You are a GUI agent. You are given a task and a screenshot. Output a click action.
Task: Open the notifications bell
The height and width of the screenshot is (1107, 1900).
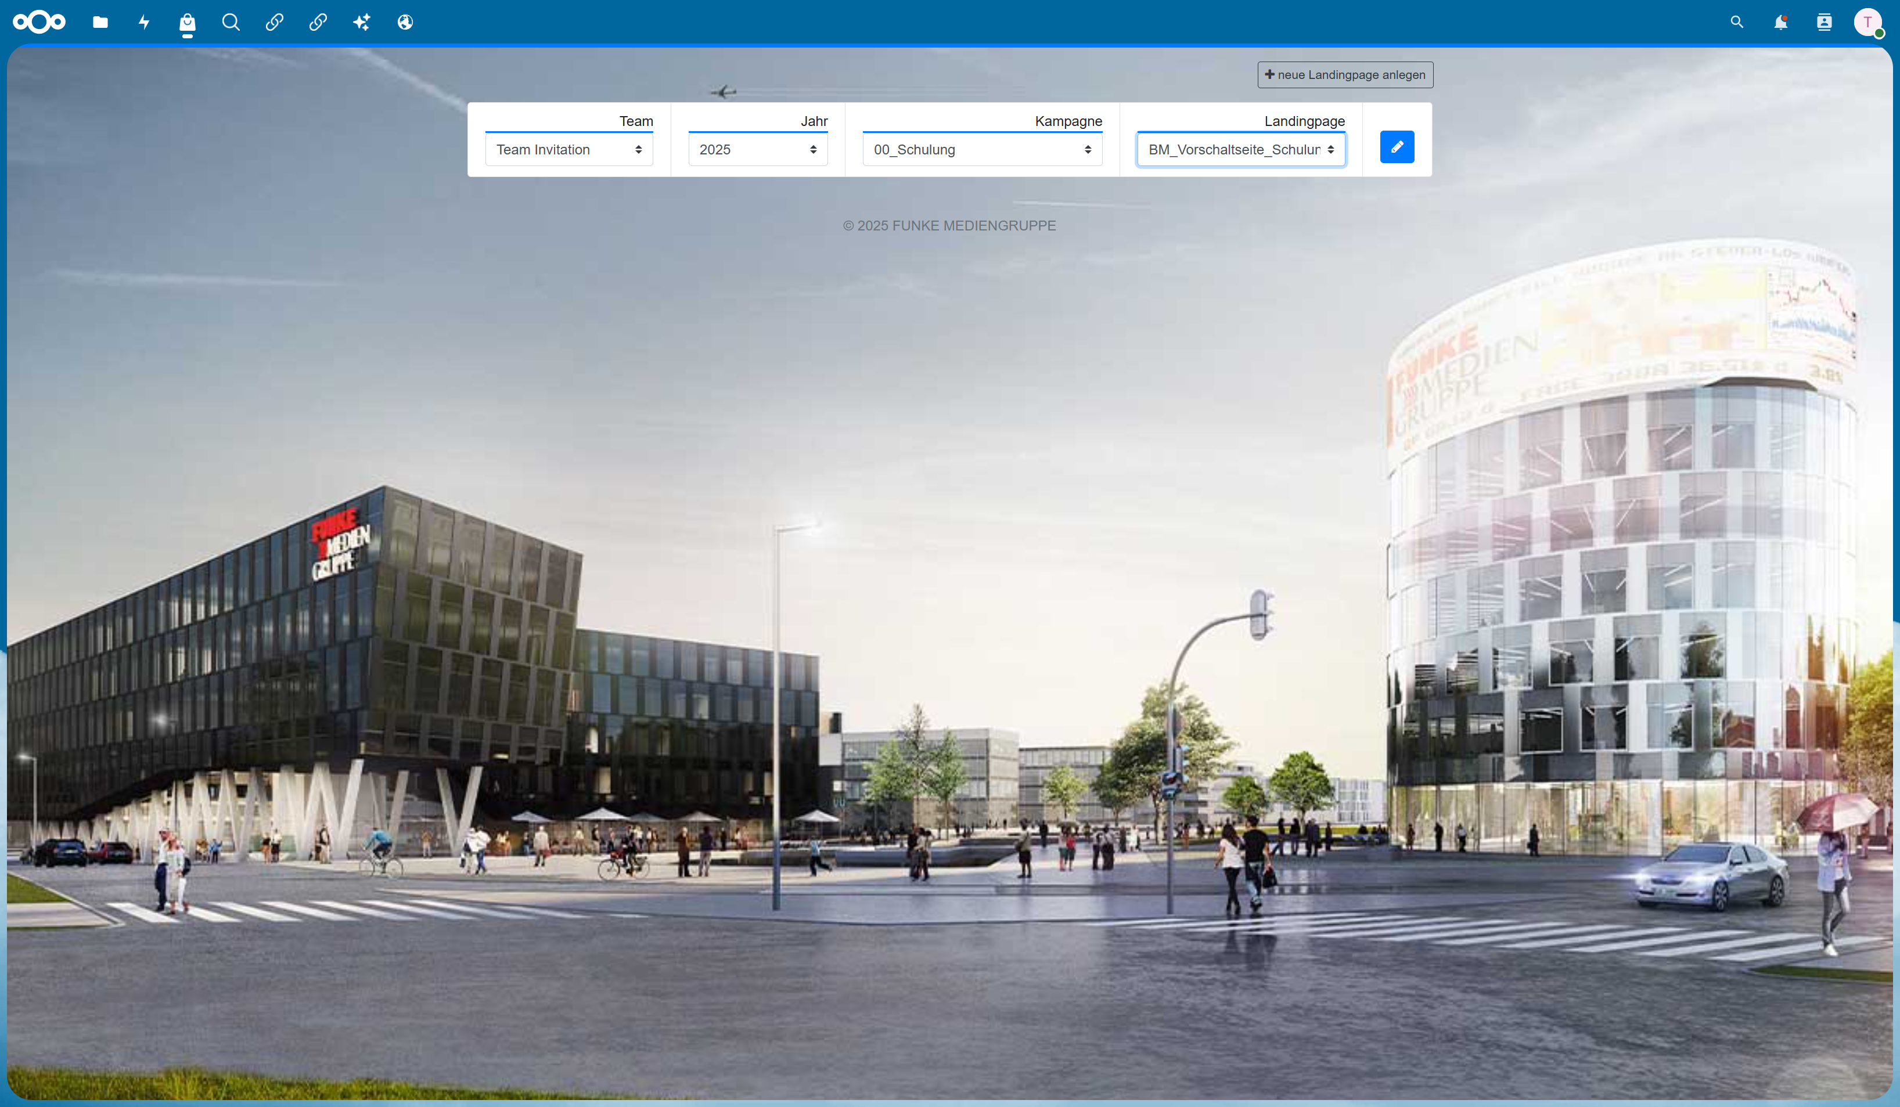[x=1781, y=22]
